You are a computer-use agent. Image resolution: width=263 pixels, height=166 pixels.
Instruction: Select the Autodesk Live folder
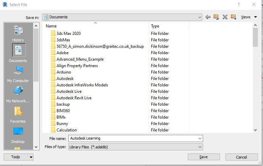point(69,91)
